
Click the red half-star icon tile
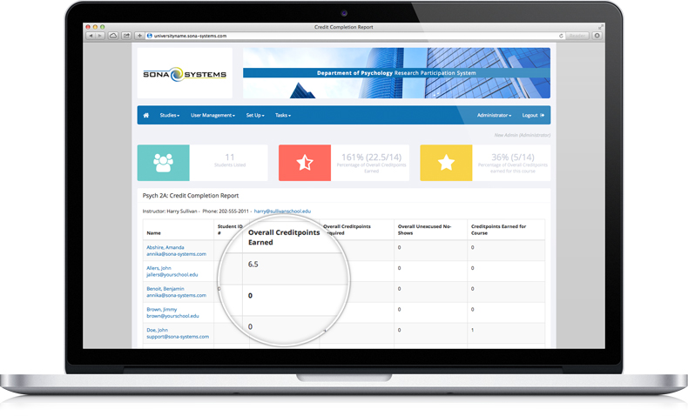[x=305, y=163]
